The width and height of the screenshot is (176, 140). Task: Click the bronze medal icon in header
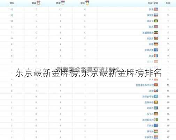click(38, 3)
